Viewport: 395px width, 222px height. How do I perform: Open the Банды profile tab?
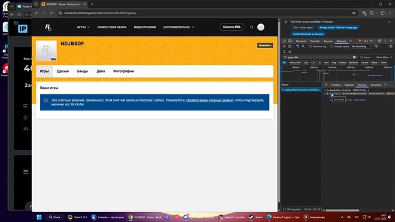[83, 72]
